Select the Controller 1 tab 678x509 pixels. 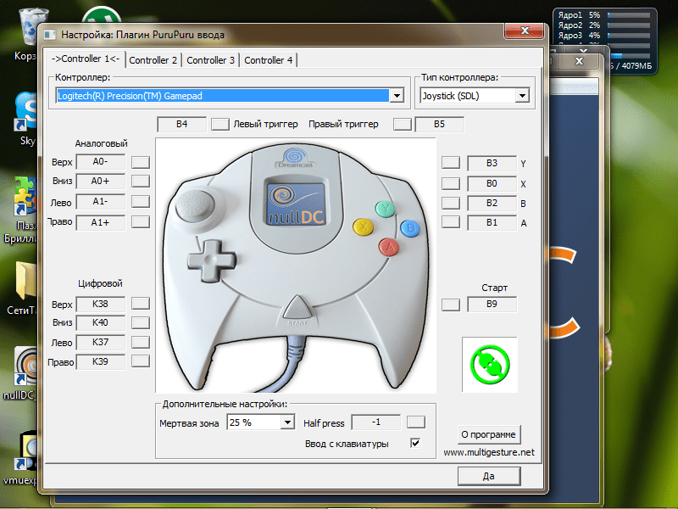tap(86, 59)
